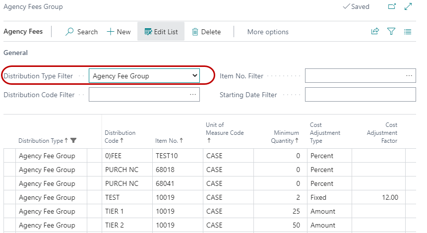427x233 pixels.
Task: Open More options menu
Action: [268, 32]
